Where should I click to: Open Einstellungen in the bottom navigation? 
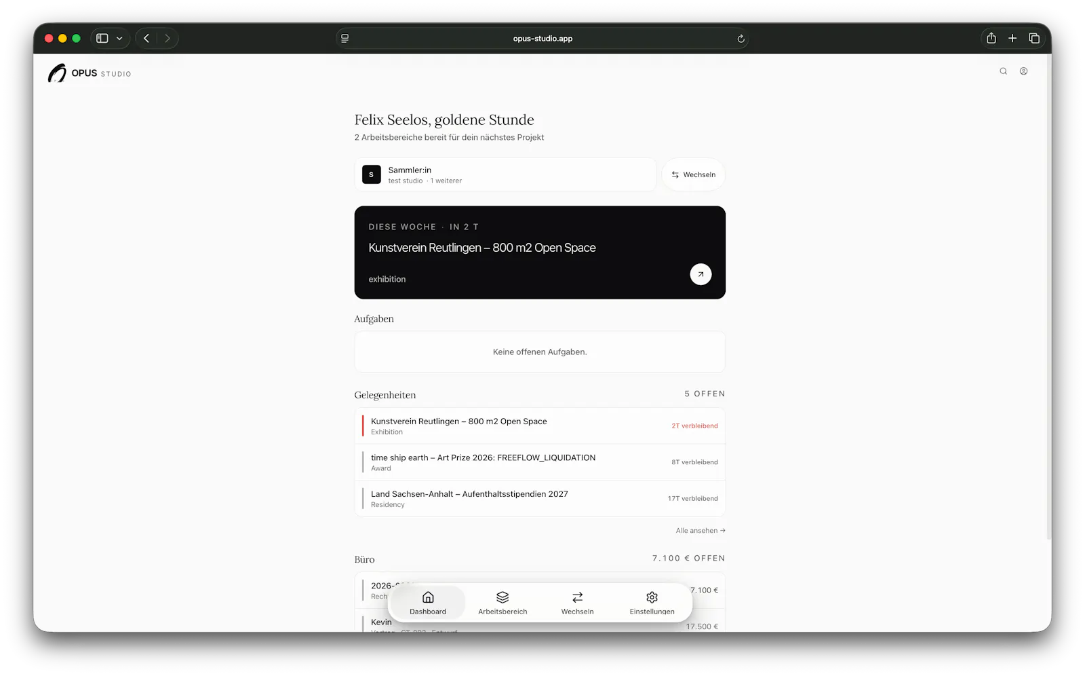652,603
